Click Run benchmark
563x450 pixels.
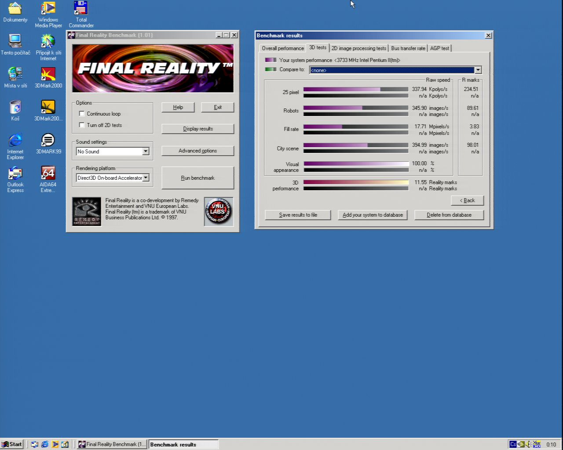tap(198, 178)
